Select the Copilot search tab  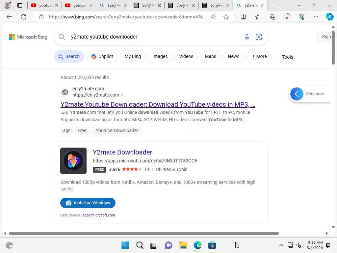pyautogui.click(x=102, y=57)
